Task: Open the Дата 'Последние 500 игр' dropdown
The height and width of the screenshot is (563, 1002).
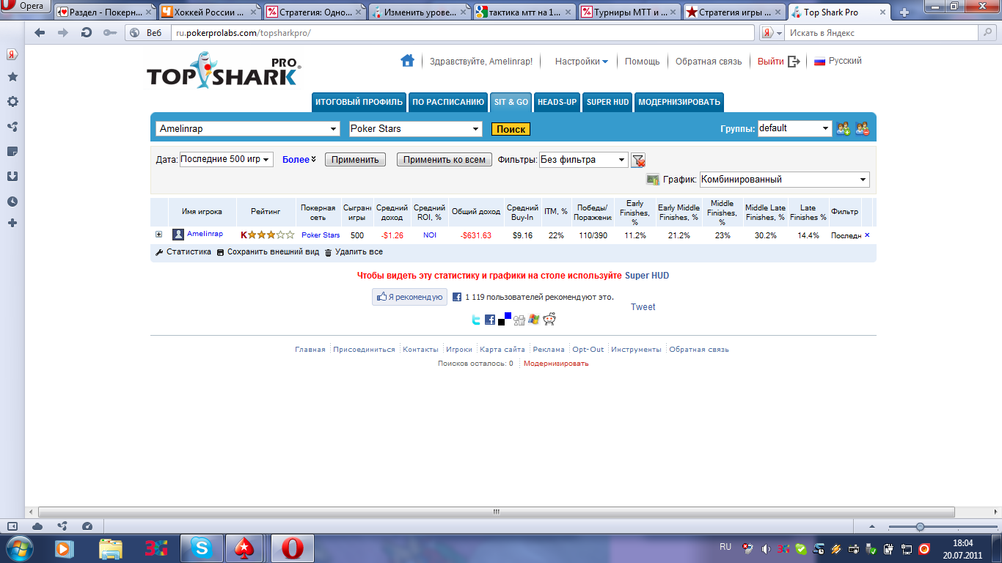Action: point(227,159)
